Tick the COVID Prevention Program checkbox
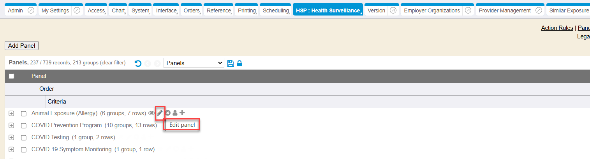Image resolution: width=590 pixels, height=159 pixels. pos(24,126)
